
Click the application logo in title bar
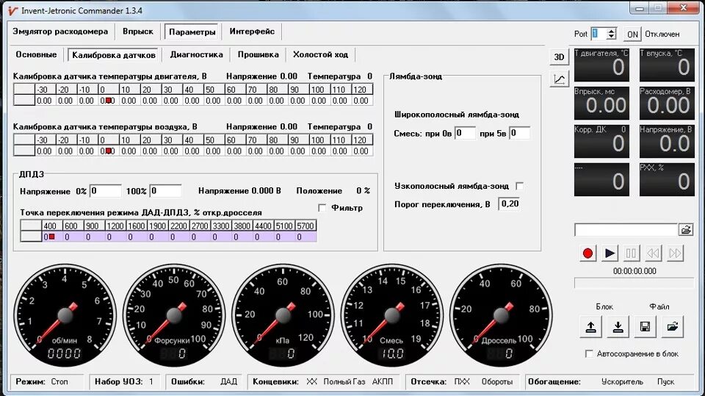tap(13, 10)
